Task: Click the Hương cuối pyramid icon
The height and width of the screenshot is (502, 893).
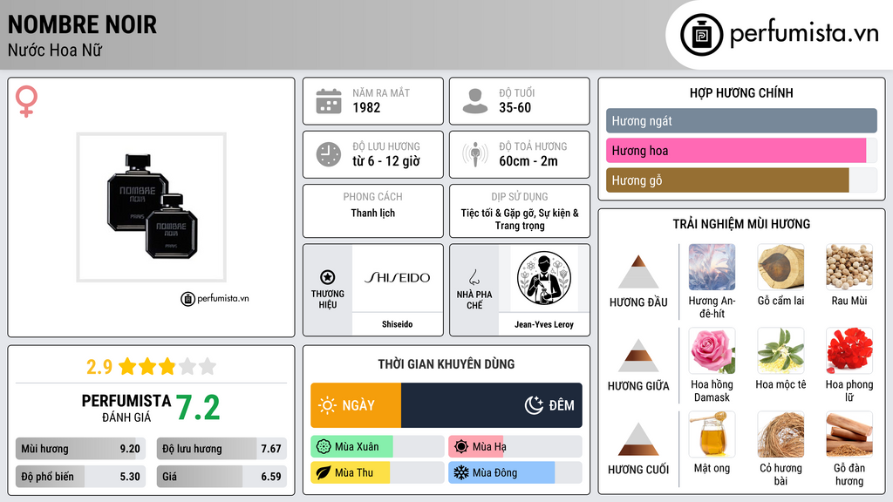Action: (x=638, y=439)
